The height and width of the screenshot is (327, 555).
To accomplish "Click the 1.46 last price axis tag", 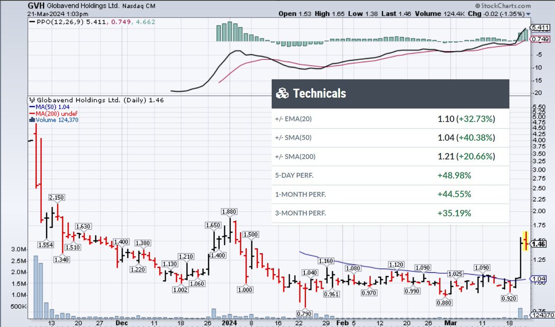I will [x=540, y=244].
